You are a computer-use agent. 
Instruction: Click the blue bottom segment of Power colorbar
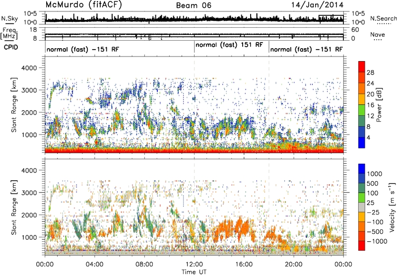pos(362,142)
